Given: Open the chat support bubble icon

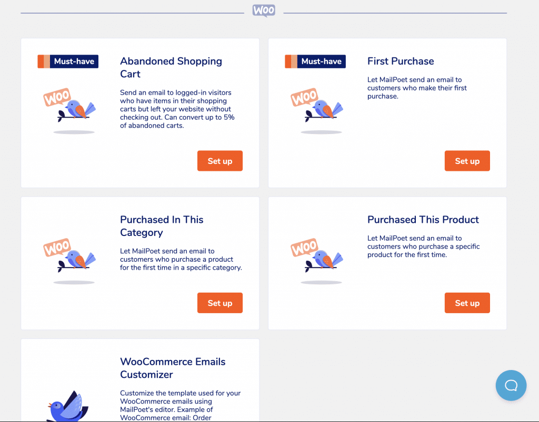Looking at the screenshot, I should [x=511, y=385].
